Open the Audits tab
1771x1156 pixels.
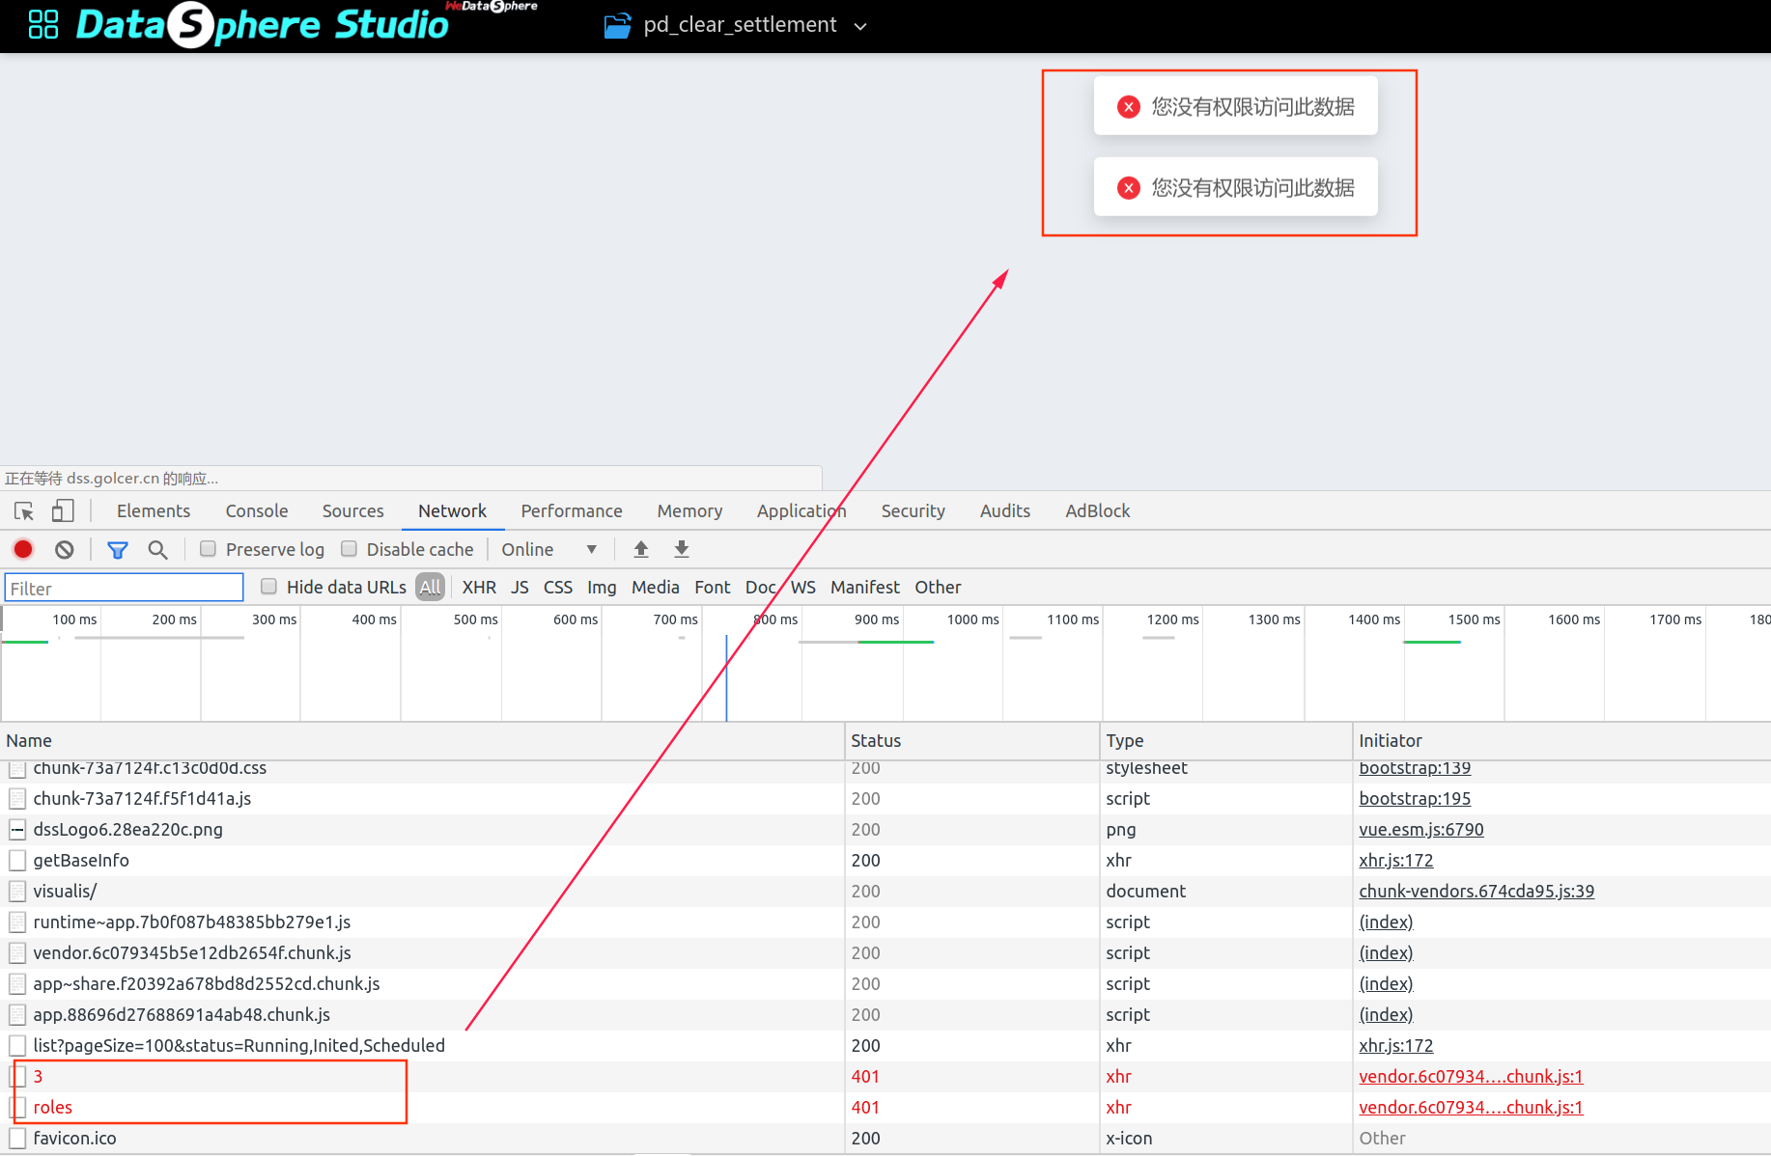click(x=1005, y=510)
